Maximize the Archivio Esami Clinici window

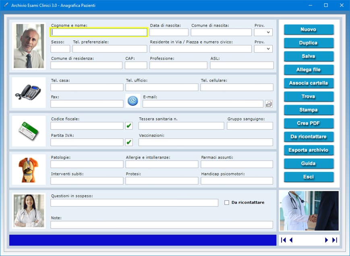pyautogui.click(x=326, y=5)
